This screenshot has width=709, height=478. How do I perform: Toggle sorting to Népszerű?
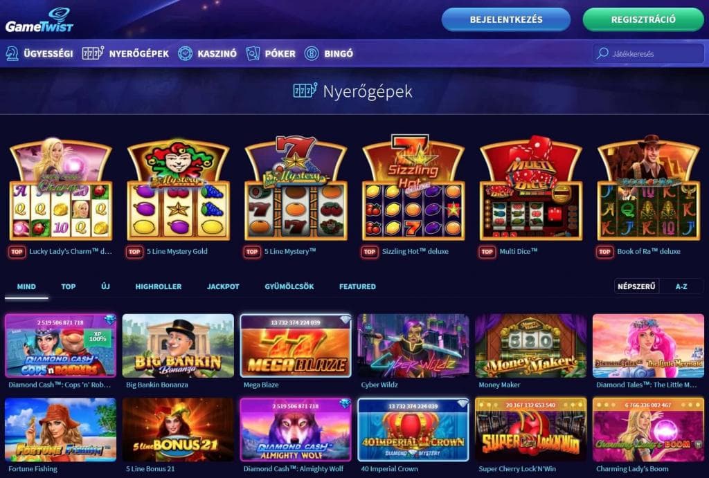(x=636, y=286)
